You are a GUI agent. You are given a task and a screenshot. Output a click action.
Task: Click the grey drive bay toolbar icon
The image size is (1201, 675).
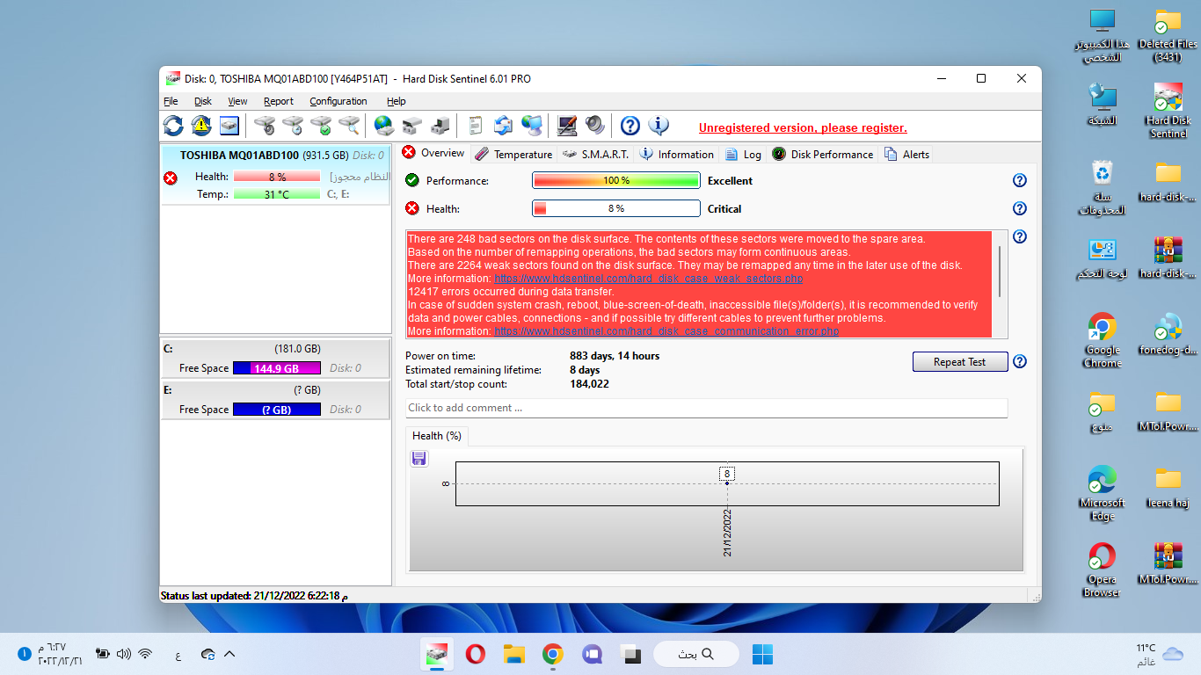click(x=412, y=126)
